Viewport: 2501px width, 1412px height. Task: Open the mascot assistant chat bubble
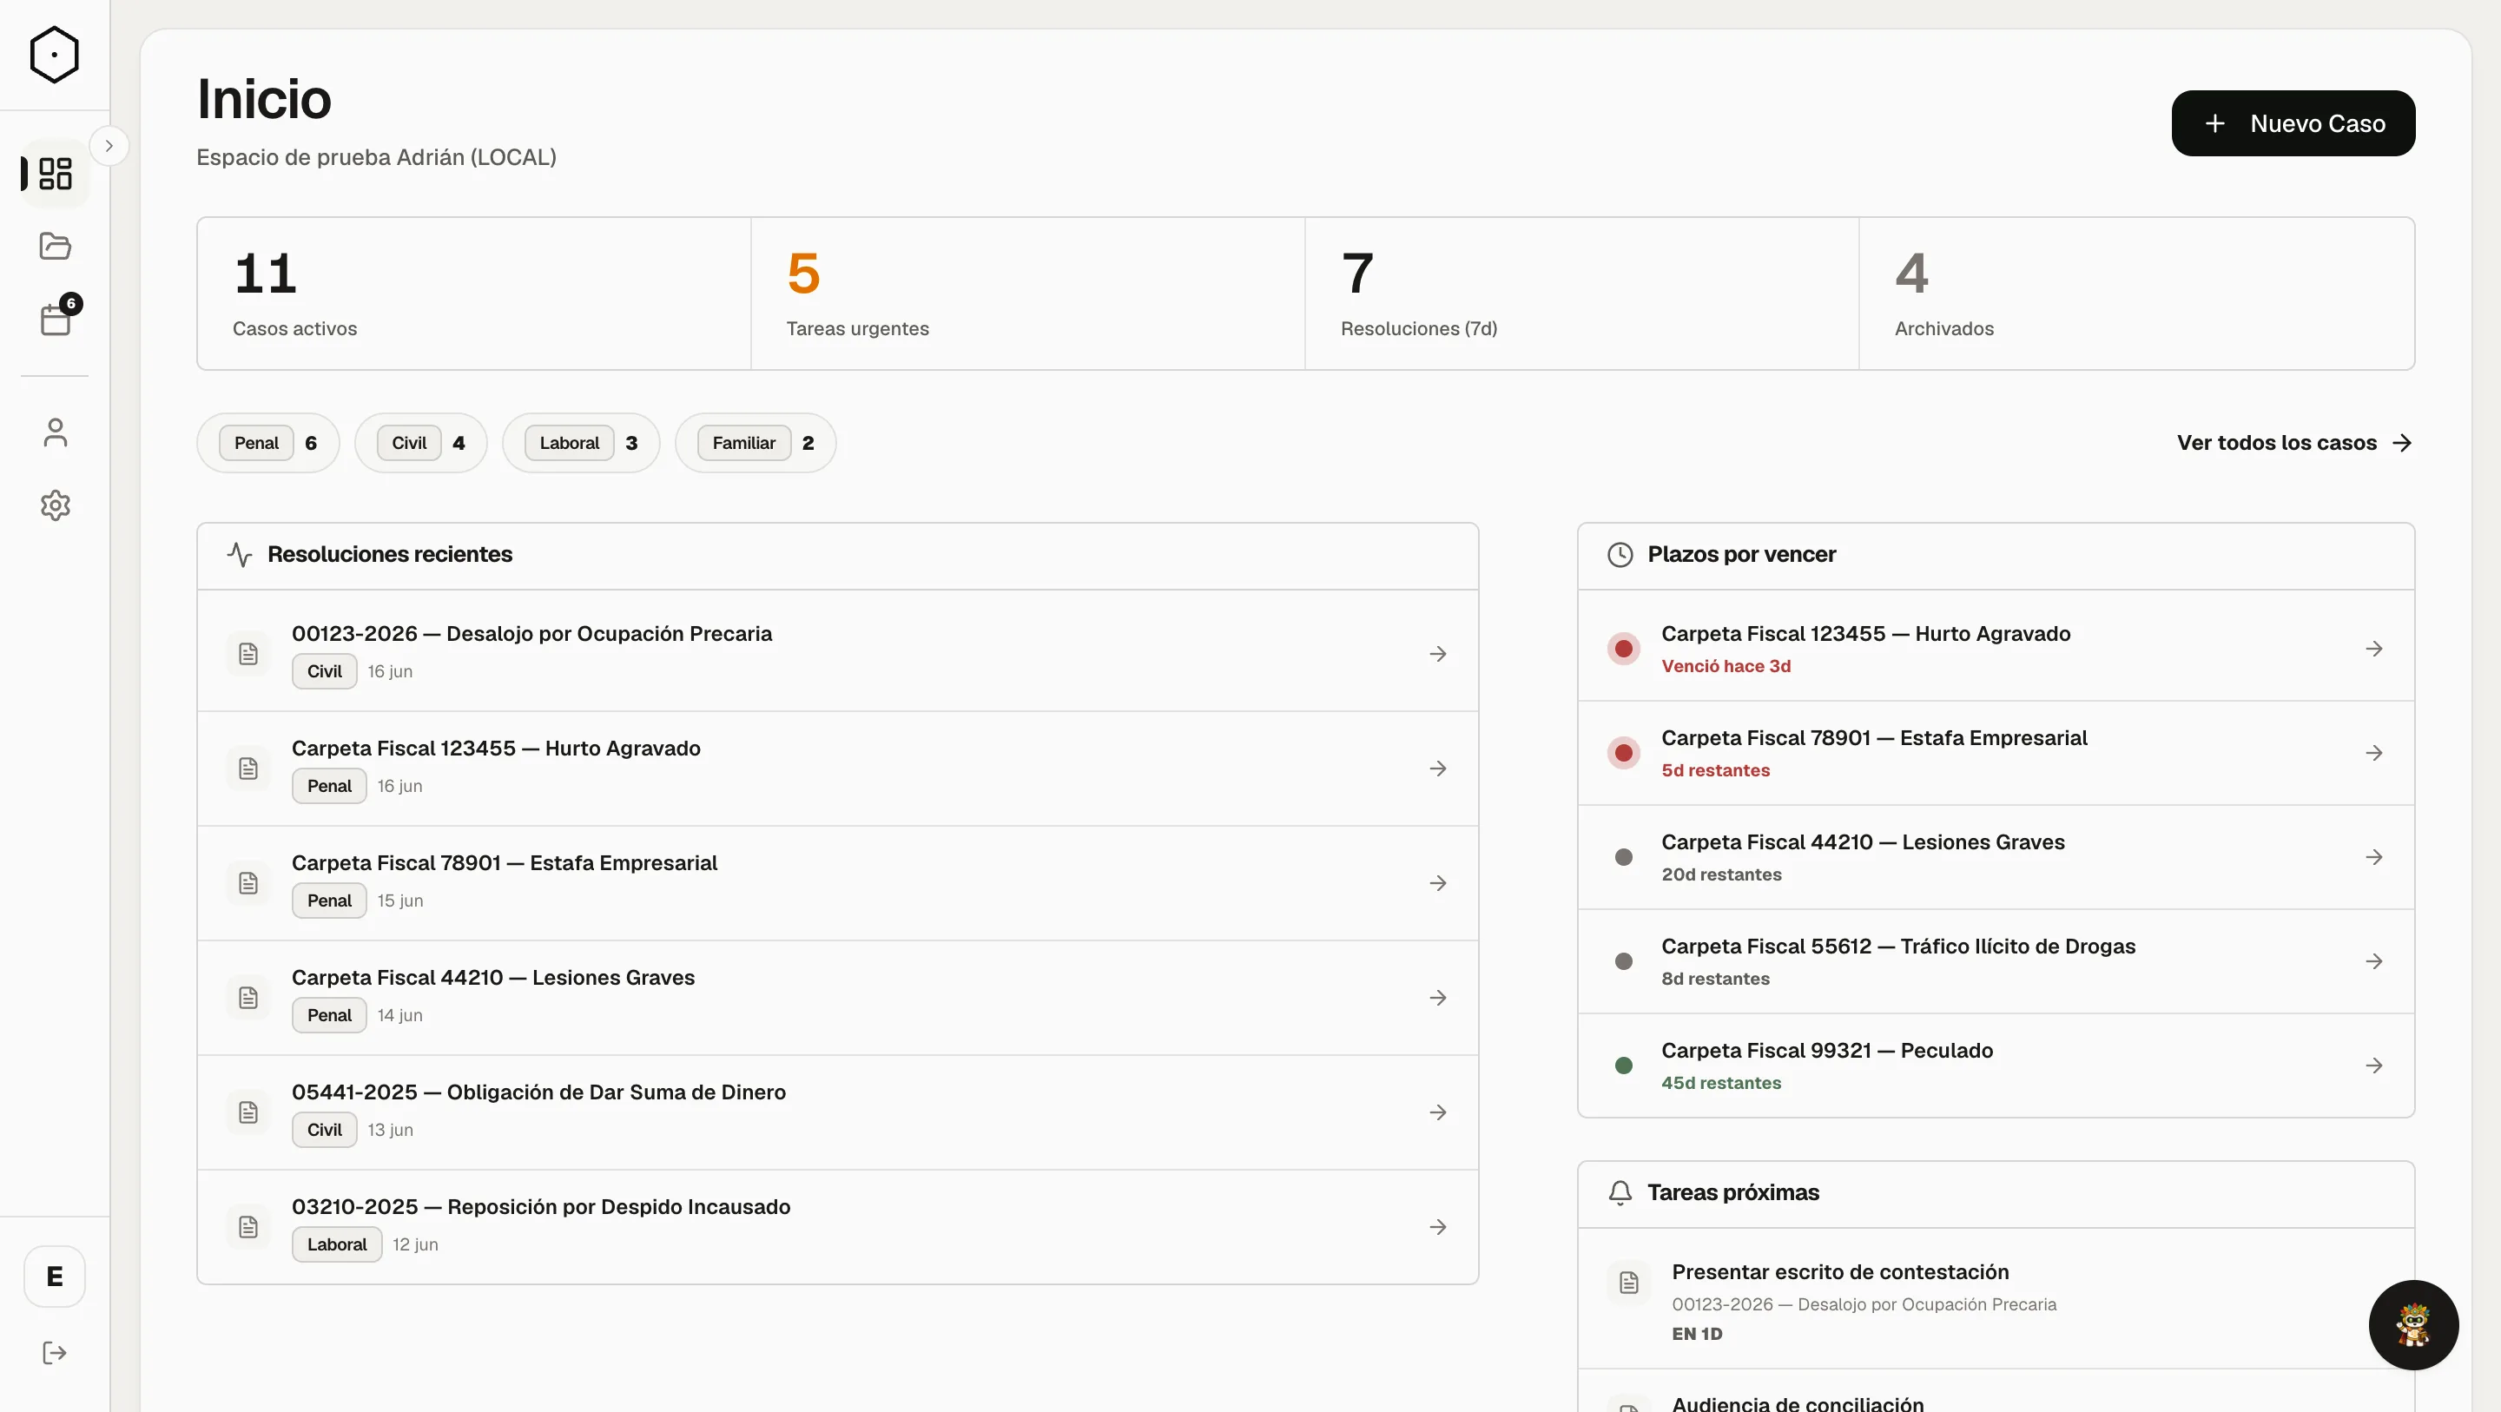2412,1324
